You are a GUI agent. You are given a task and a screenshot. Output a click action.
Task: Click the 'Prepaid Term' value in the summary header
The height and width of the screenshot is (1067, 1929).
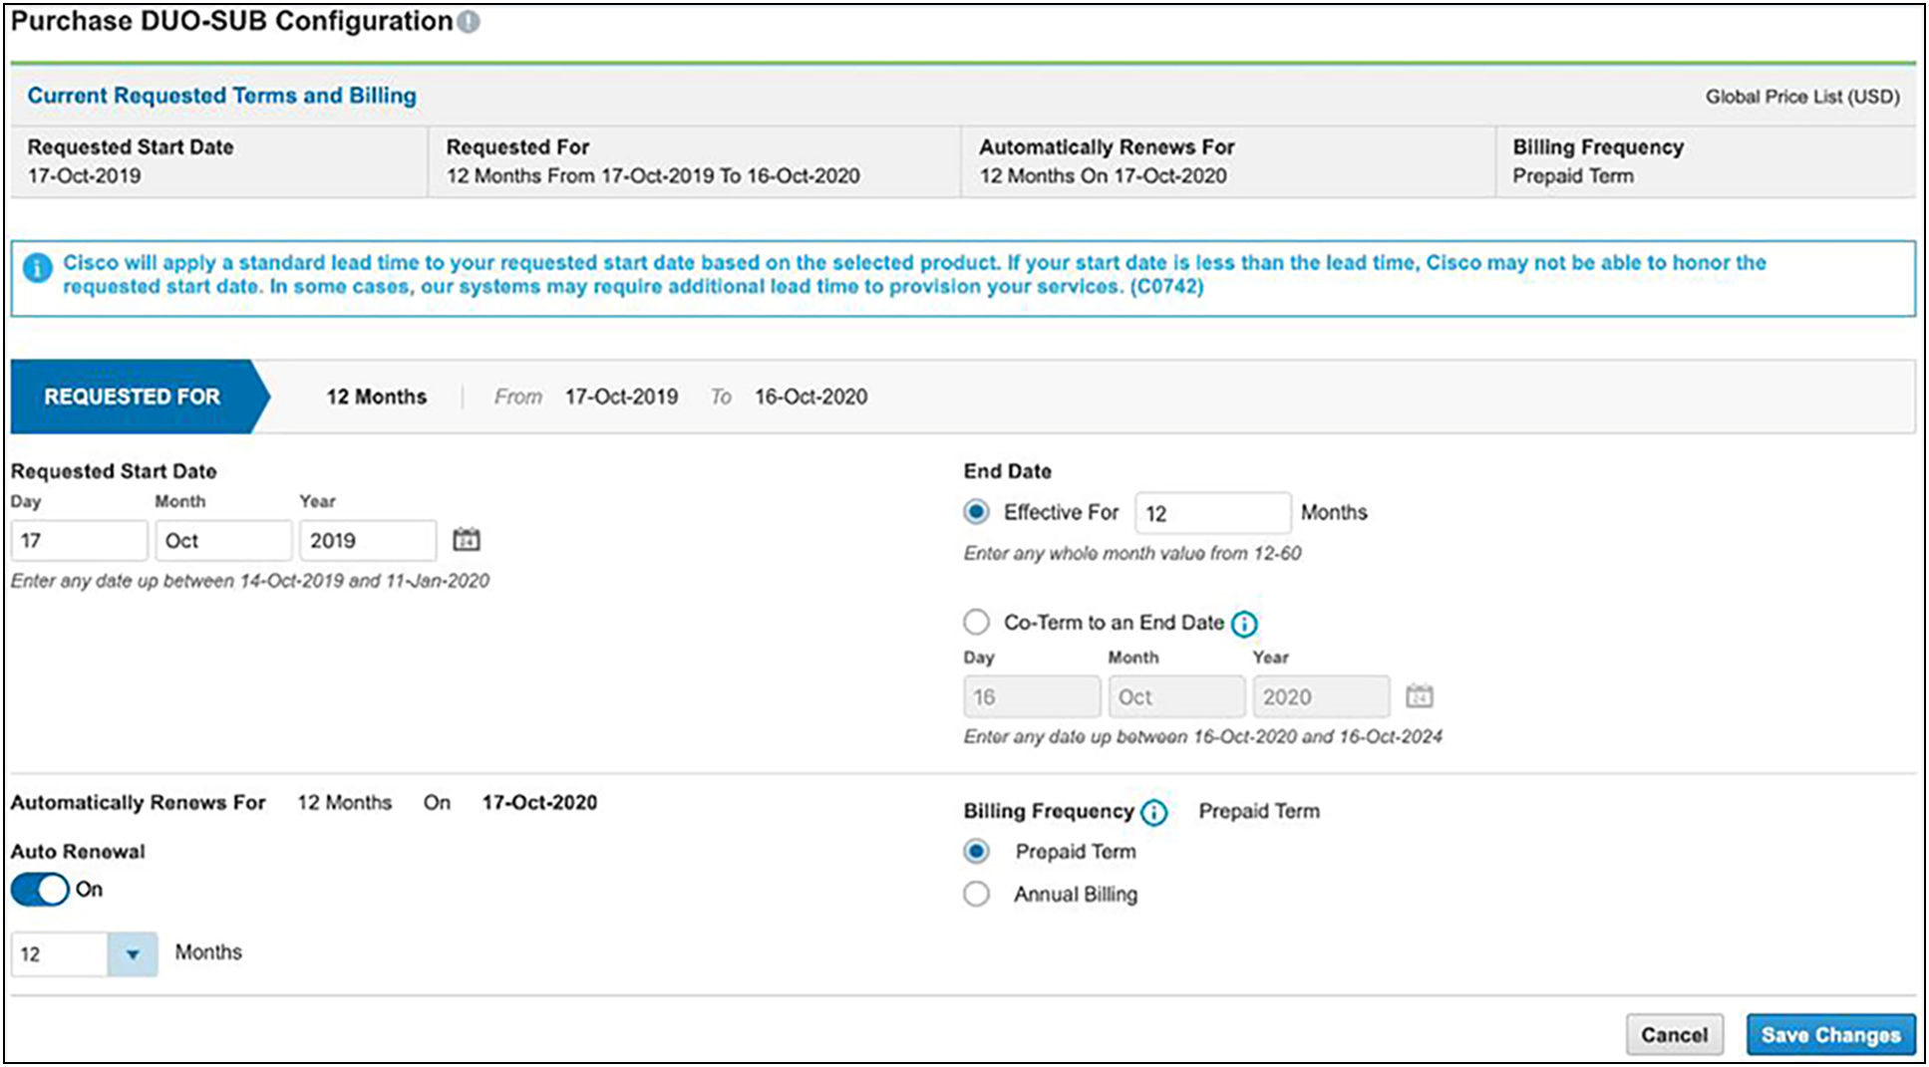point(1573,176)
